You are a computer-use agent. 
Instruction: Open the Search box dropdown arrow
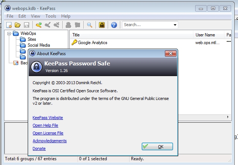coord(175,25)
